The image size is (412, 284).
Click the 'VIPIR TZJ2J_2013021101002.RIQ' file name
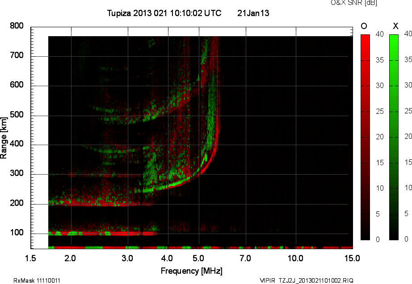tap(307, 280)
